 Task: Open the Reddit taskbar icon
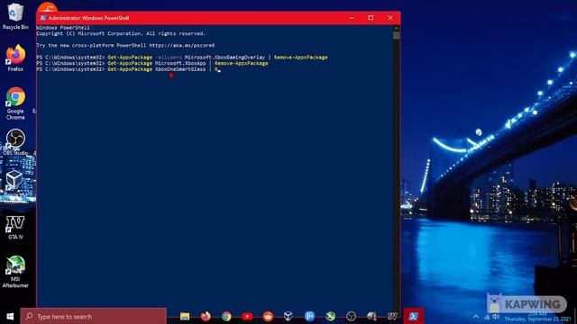[x=268, y=316]
